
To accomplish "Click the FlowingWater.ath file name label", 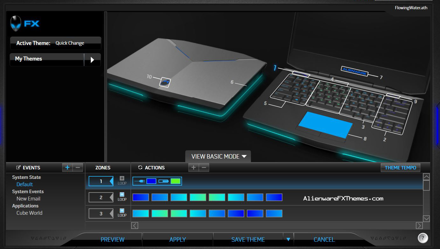I will click(411, 8).
